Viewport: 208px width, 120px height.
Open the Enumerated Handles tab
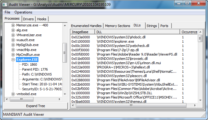86,26
